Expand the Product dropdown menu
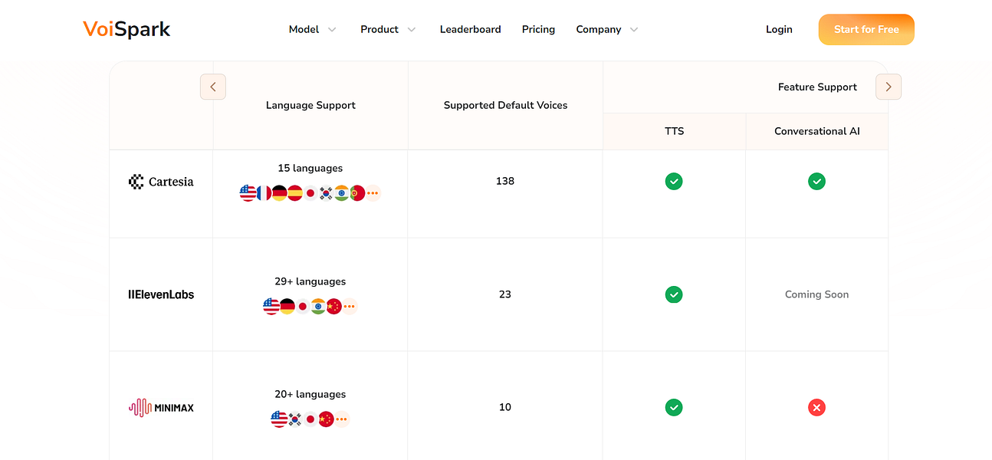The image size is (992, 460). 388,29
